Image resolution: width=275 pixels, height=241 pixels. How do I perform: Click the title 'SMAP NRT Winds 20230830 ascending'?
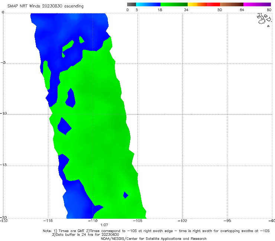pyautogui.click(x=45, y=6)
